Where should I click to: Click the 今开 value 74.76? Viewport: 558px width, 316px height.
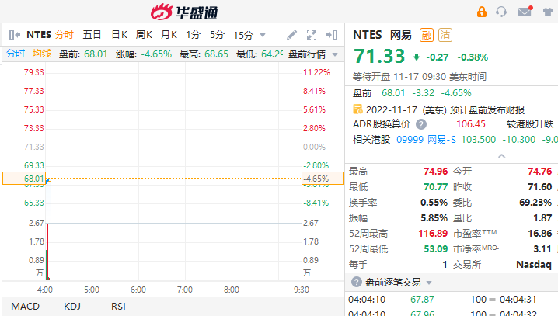[x=539, y=172]
